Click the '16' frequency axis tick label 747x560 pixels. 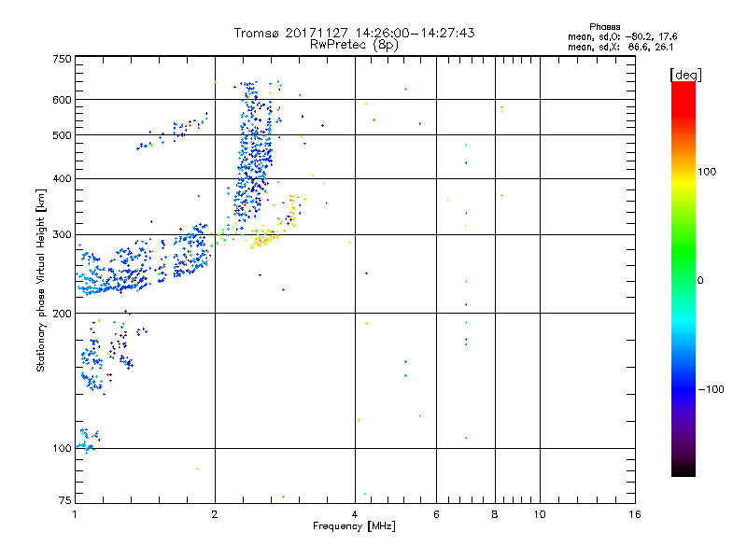pyautogui.click(x=635, y=514)
